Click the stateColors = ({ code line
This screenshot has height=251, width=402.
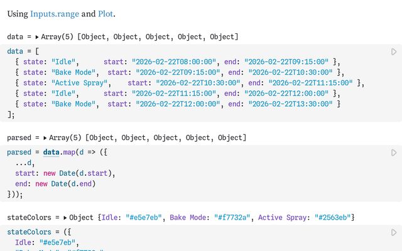pyautogui.click(x=35, y=232)
